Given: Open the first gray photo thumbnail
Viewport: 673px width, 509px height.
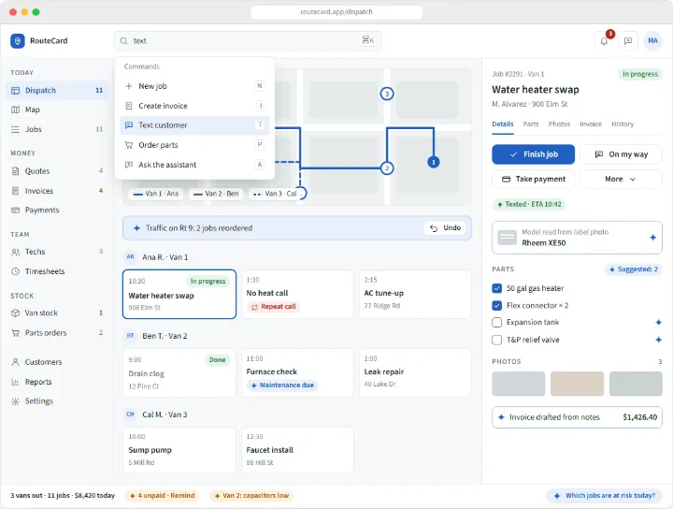Looking at the screenshot, I should click(519, 384).
